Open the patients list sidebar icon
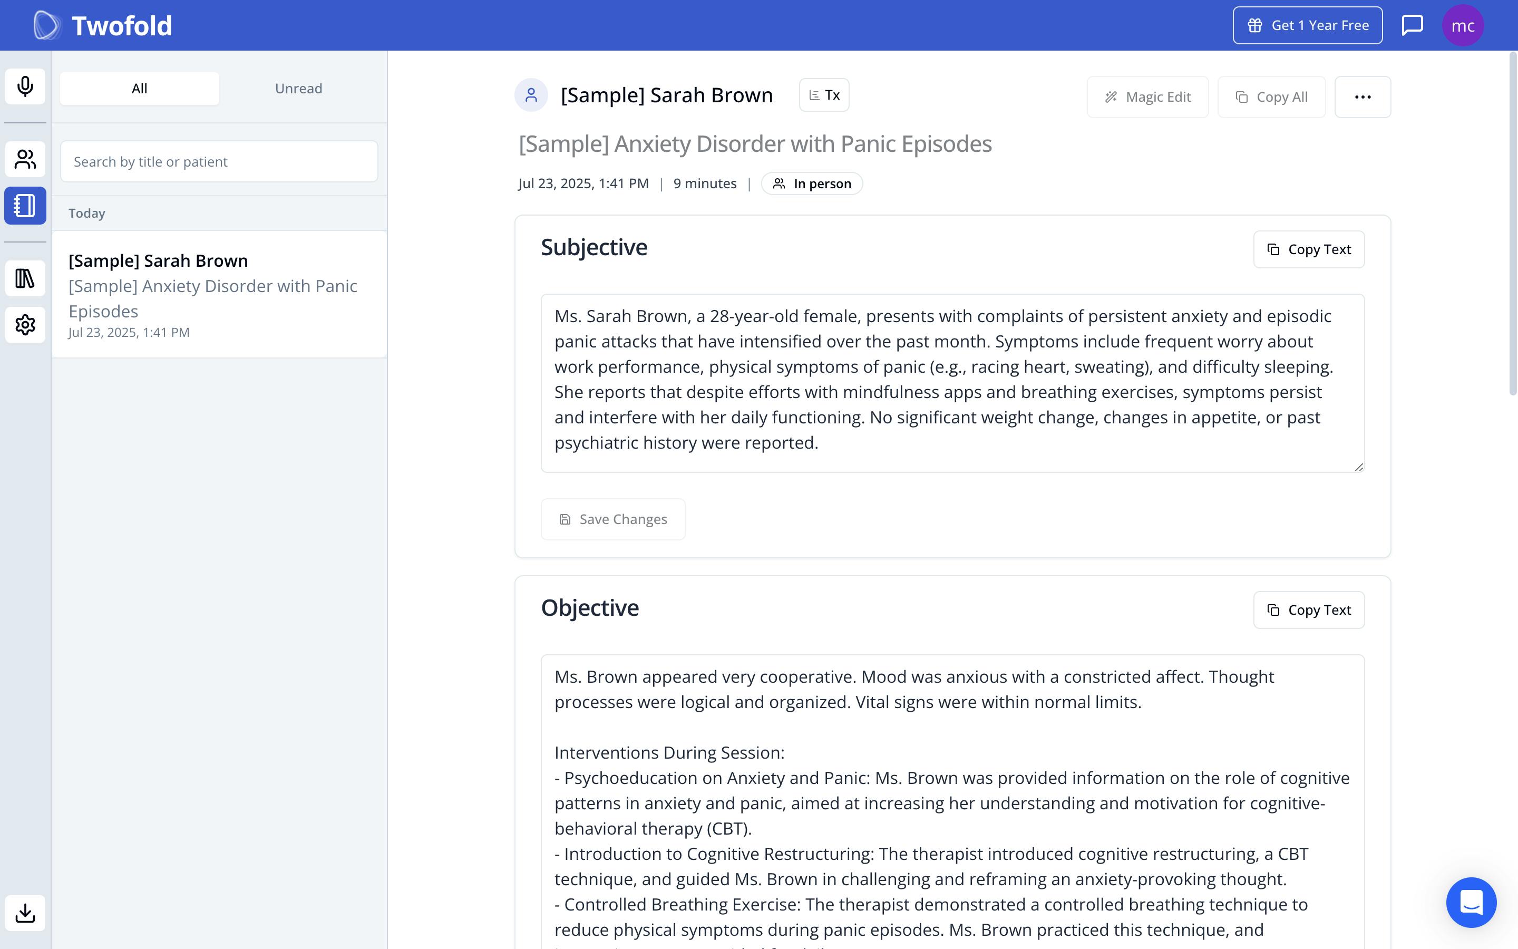 click(x=25, y=159)
